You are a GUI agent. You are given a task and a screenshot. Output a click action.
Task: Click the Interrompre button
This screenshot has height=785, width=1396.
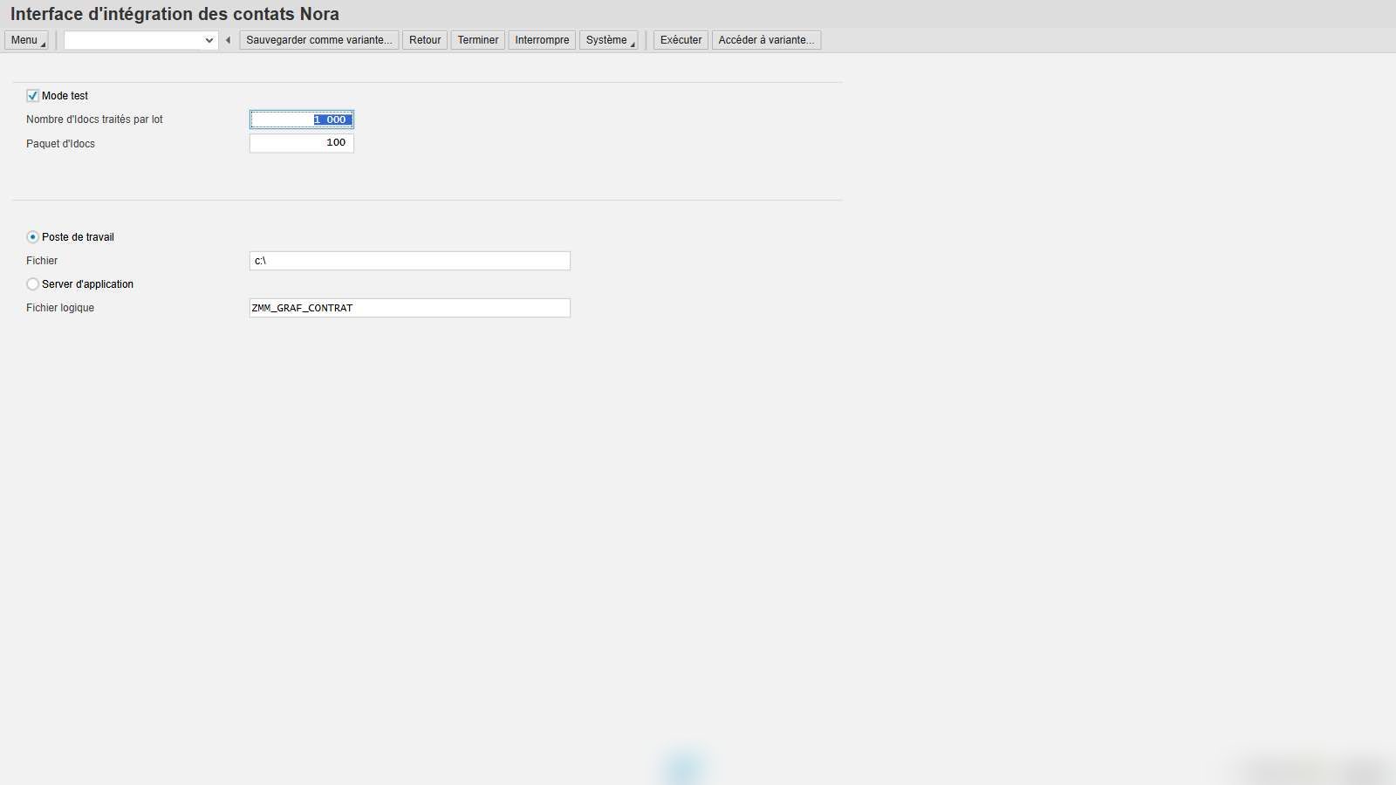tap(542, 40)
